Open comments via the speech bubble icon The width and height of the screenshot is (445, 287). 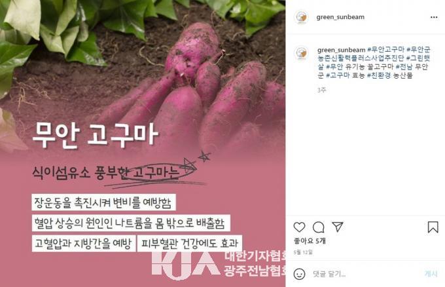click(319, 227)
